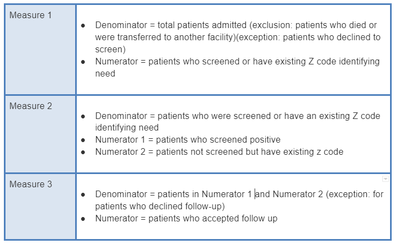Screen dimensions: 395x244
Task: Click the Measure 3 label cell
Action: click(31, 184)
